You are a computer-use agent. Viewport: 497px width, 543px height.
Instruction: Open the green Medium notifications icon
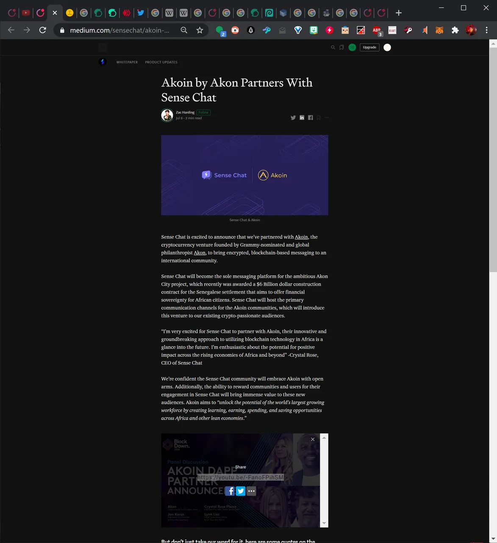[352, 48]
